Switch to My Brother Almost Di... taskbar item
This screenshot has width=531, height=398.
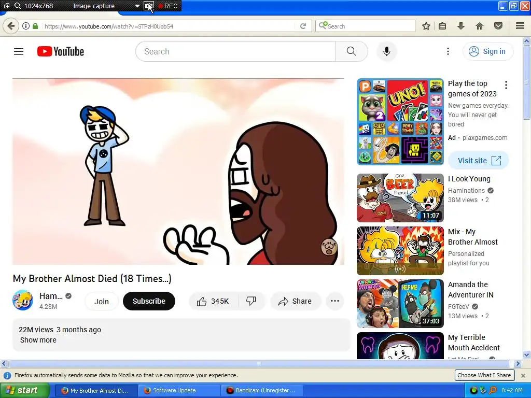pyautogui.click(x=96, y=391)
